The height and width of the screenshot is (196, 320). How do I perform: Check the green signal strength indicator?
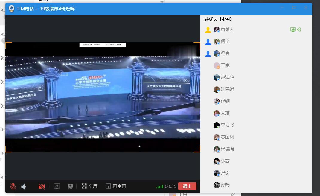tap(159, 186)
